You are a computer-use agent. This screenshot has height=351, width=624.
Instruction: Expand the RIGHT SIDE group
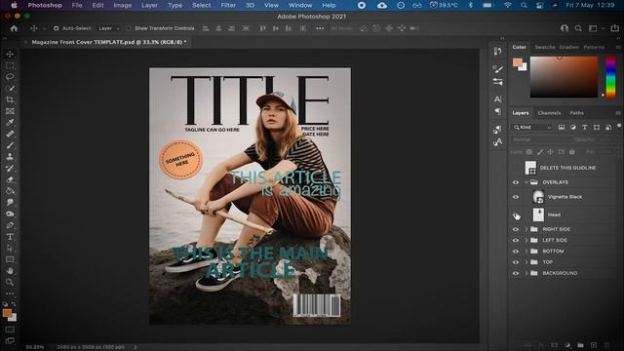(x=526, y=229)
